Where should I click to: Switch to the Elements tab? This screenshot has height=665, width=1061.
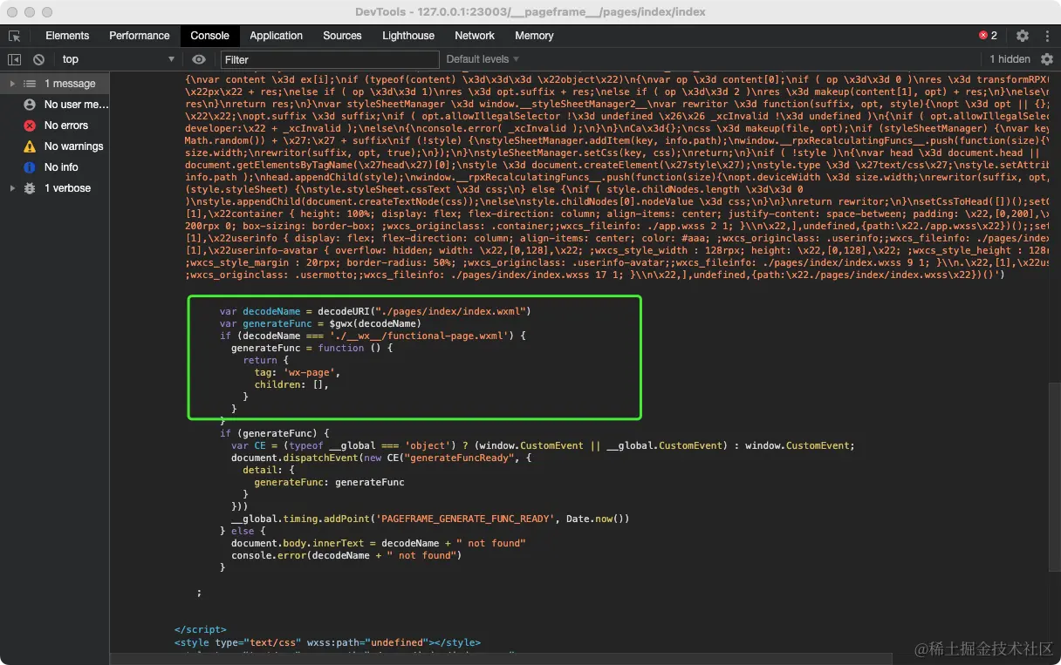point(67,36)
